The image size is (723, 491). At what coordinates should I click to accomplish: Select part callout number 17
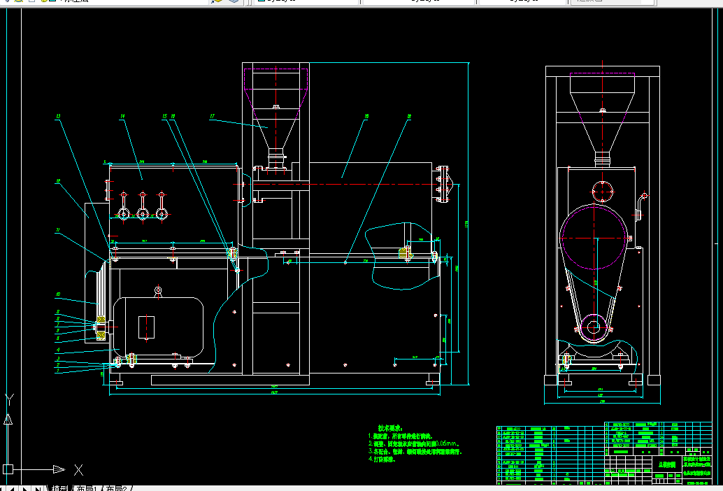tap(212, 117)
